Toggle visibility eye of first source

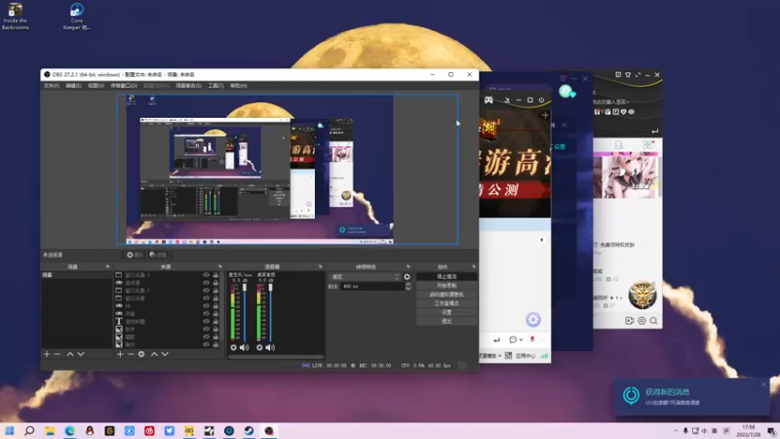coord(206,276)
